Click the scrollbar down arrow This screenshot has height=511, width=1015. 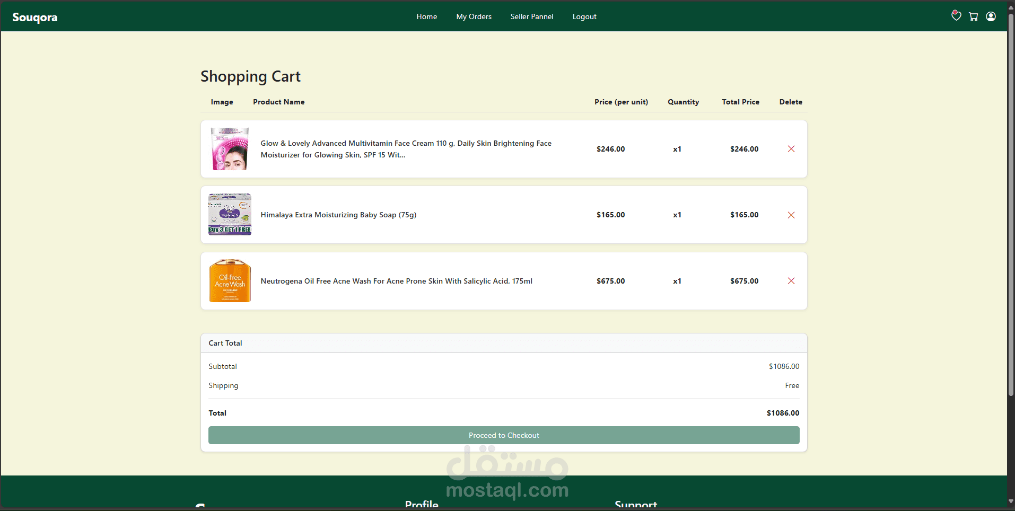[x=1011, y=501]
